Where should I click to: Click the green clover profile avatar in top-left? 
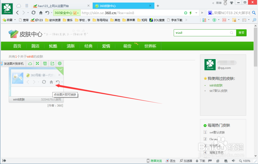[7, 9]
